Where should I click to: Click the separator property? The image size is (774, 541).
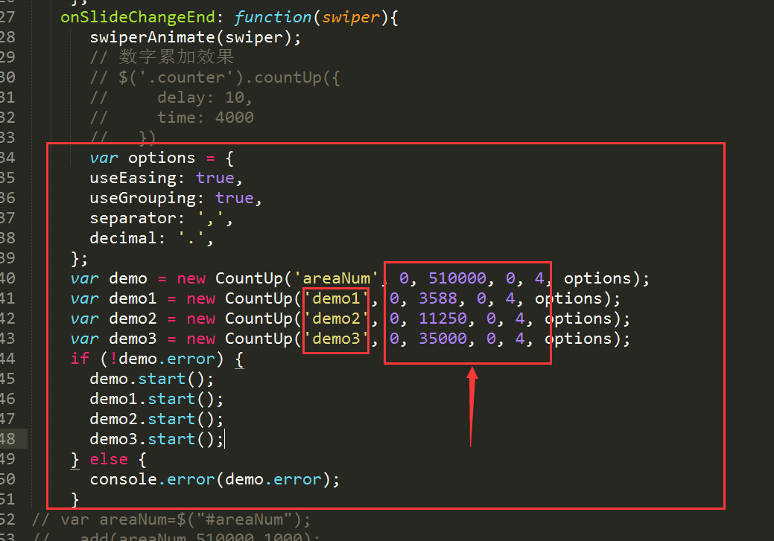click(133, 219)
